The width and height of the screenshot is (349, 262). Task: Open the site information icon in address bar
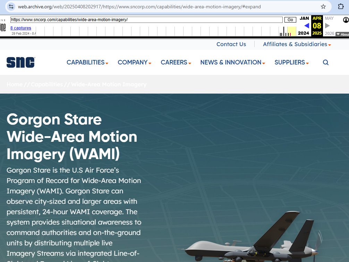click(11, 7)
